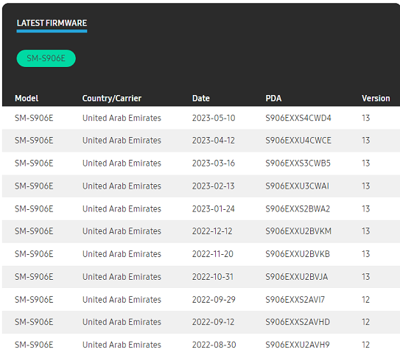
Task: Open the LATEST FIRMWARE tab
Action: pos(52,24)
